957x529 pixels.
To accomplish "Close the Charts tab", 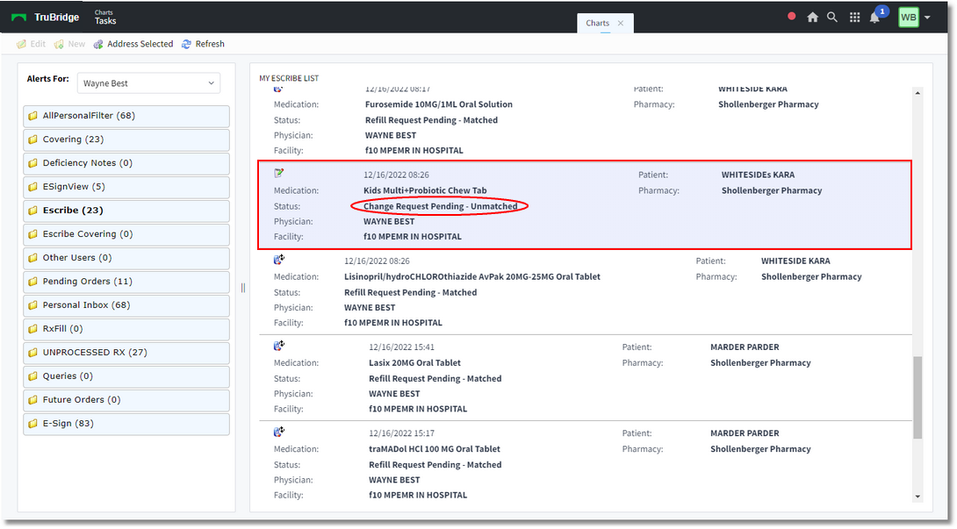I will tap(621, 23).
